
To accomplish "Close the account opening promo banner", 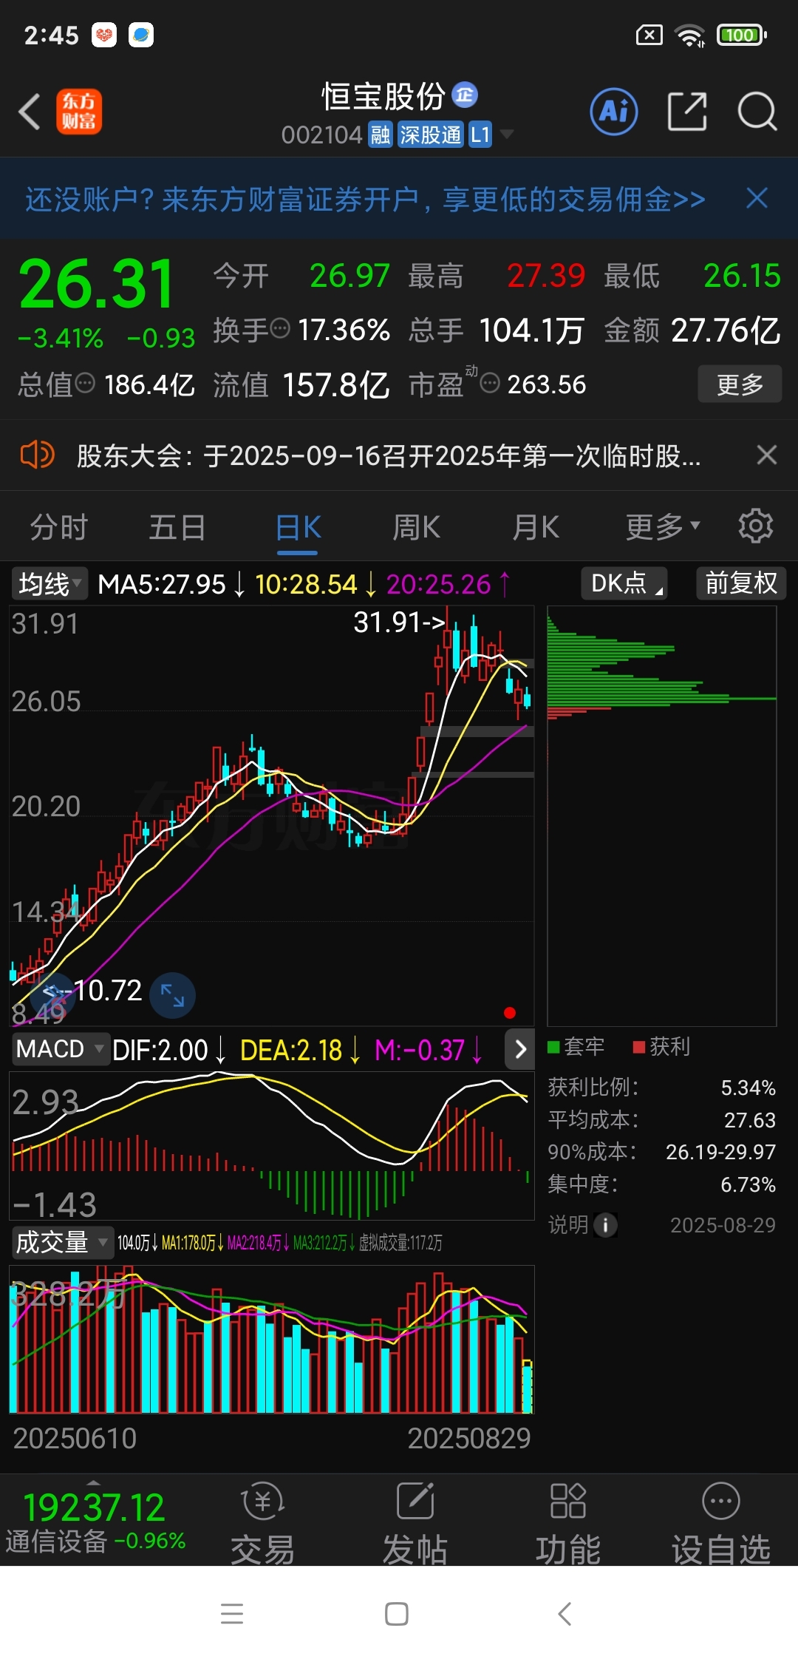I will pyautogui.click(x=757, y=198).
